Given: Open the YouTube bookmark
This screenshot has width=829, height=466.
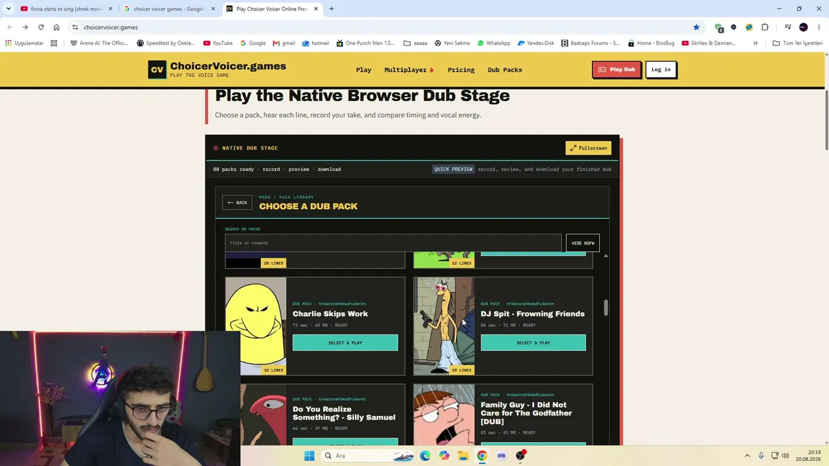Looking at the screenshot, I should click(218, 43).
